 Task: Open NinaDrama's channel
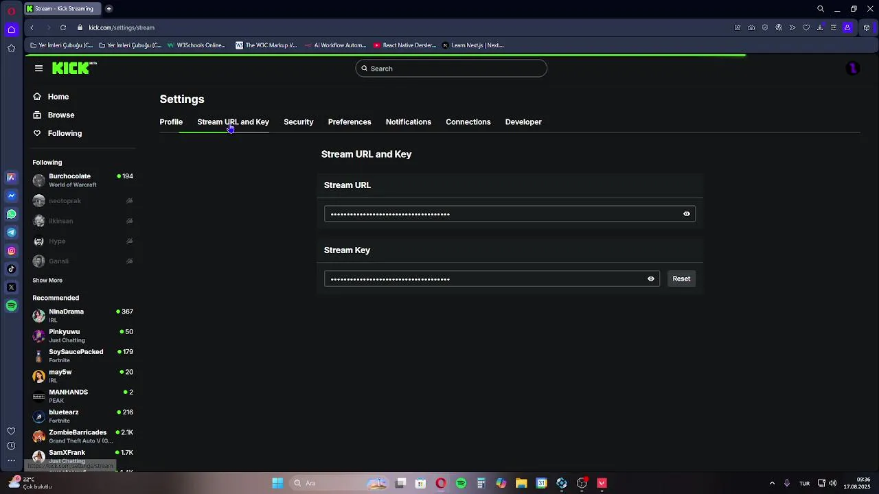click(82, 316)
